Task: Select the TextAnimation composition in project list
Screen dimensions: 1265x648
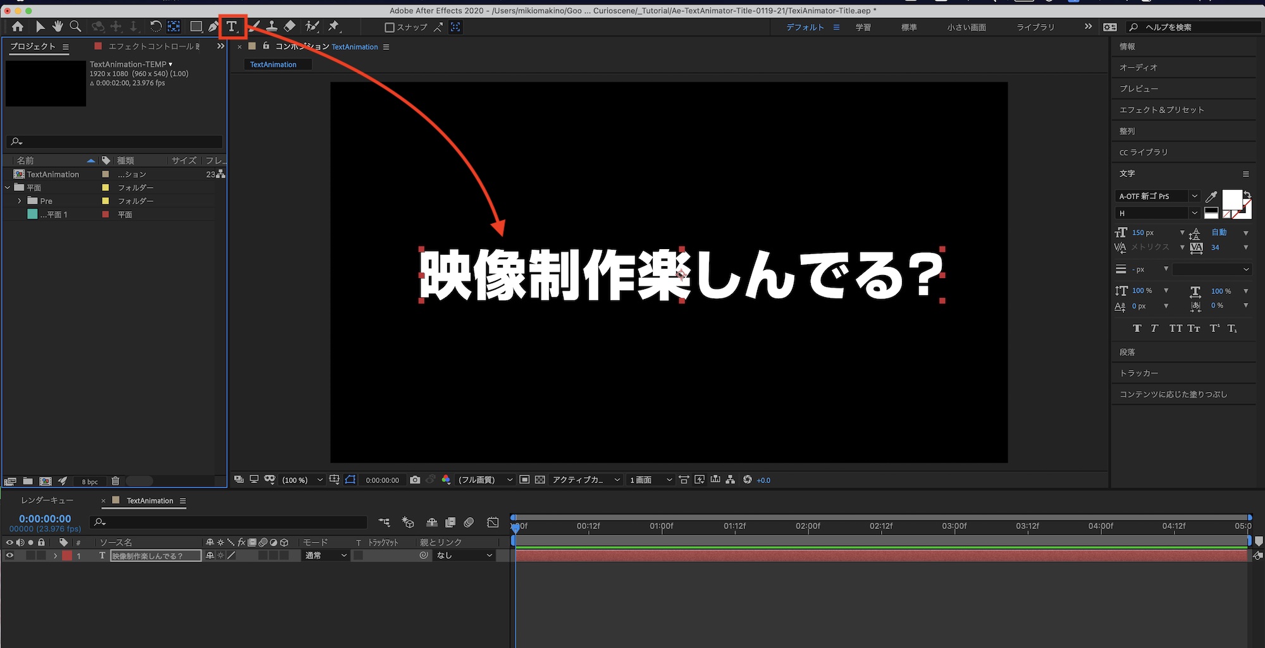Action: pos(53,174)
